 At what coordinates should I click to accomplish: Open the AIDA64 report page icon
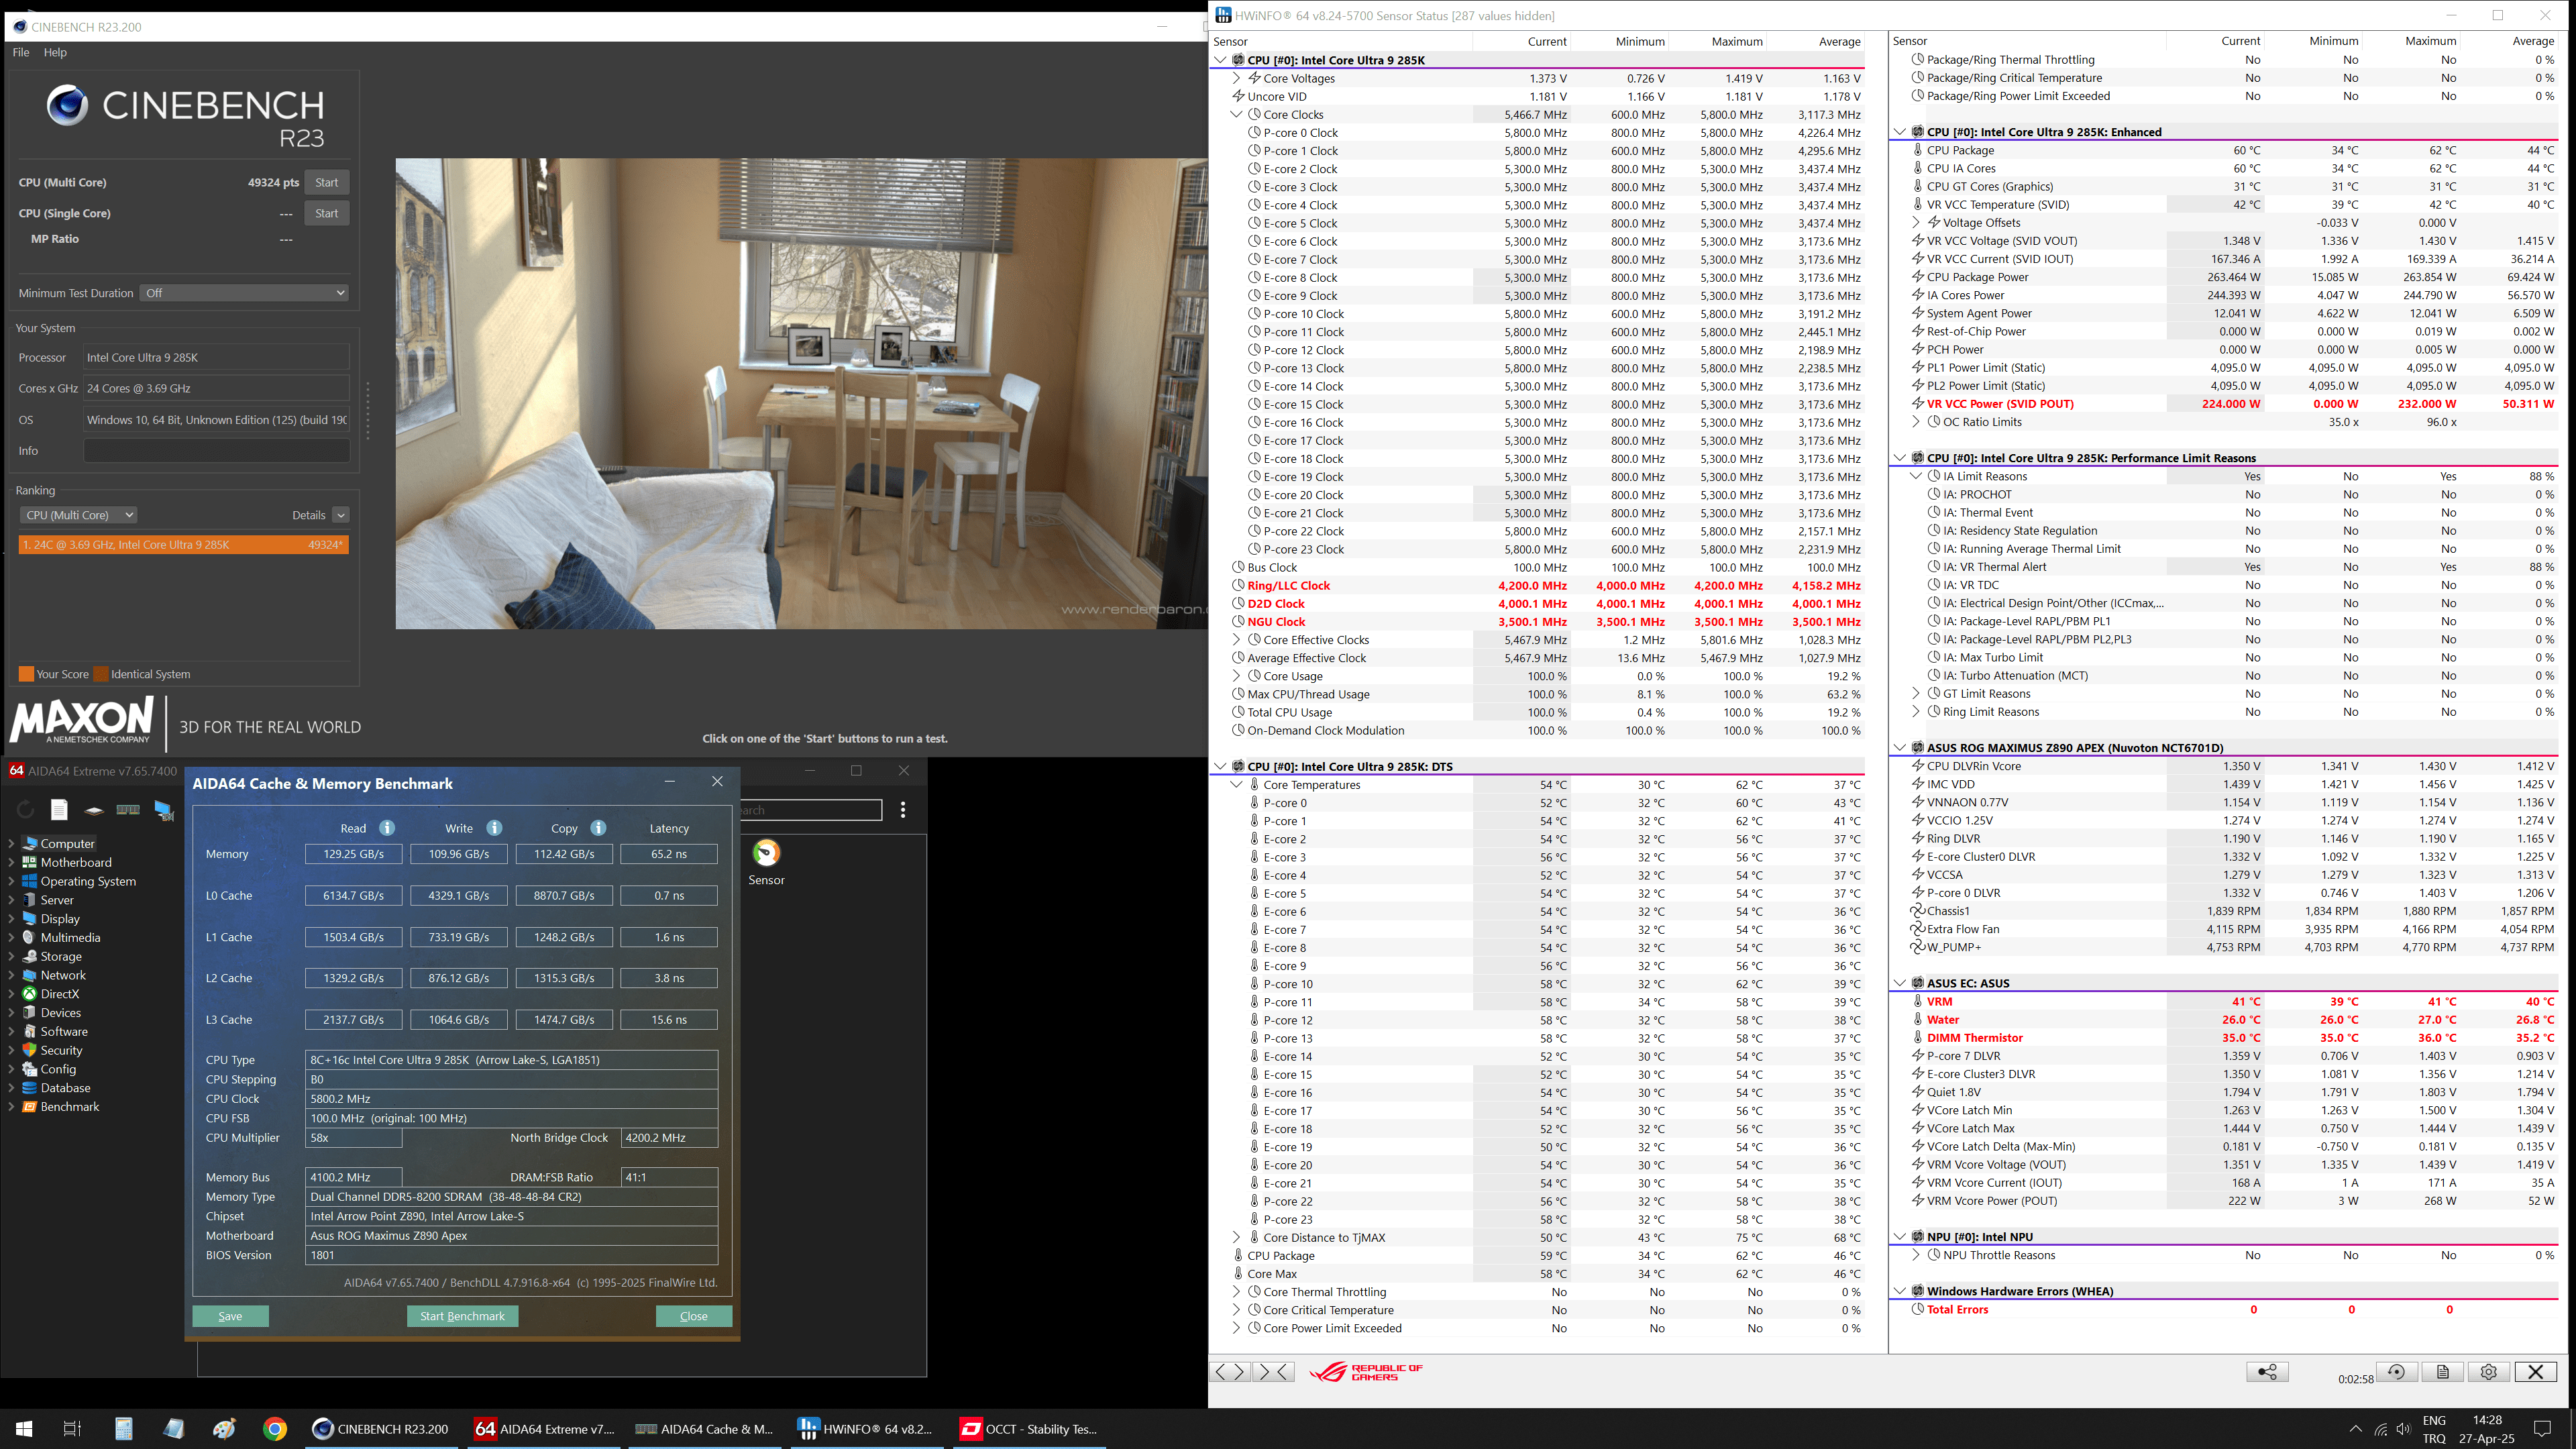pyautogui.click(x=60, y=809)
